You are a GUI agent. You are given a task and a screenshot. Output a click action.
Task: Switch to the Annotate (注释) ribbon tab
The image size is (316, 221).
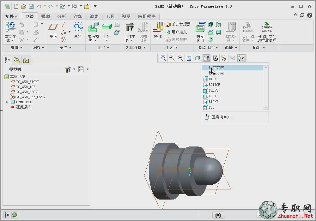78,16
